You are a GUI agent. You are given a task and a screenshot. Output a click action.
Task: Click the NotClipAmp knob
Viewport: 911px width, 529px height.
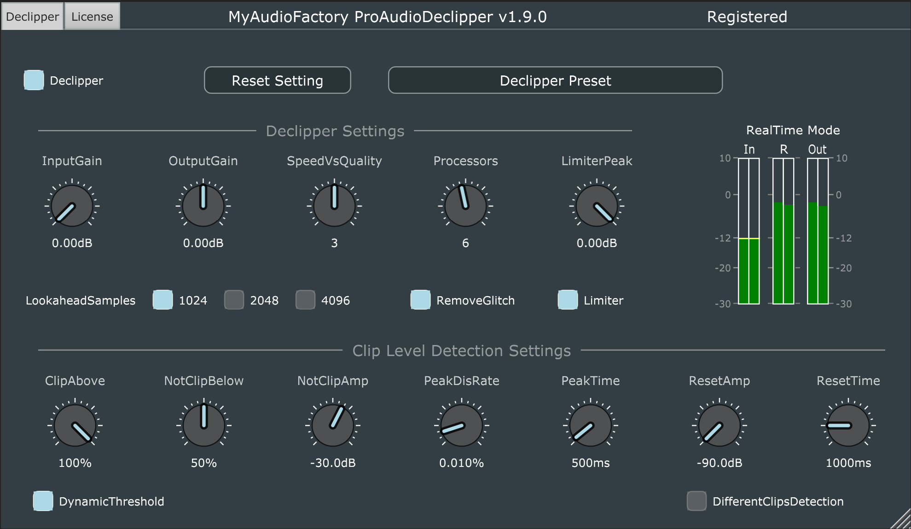click(x=333, y=425)
